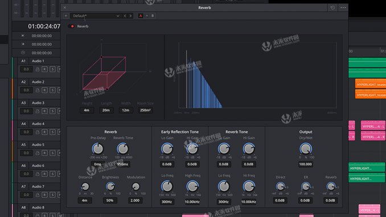Click the Output Direct level knob
This screenshot has height=217, width=386.
coord(280,186)
